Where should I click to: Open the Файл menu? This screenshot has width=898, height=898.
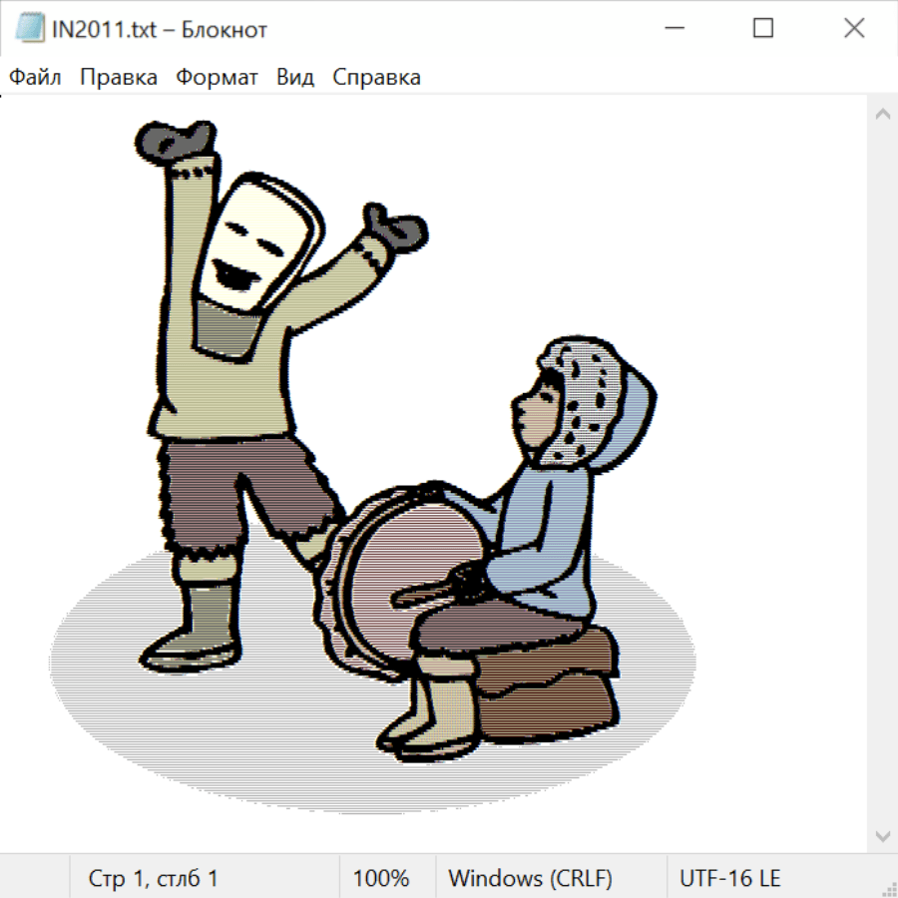coord(35,77)
